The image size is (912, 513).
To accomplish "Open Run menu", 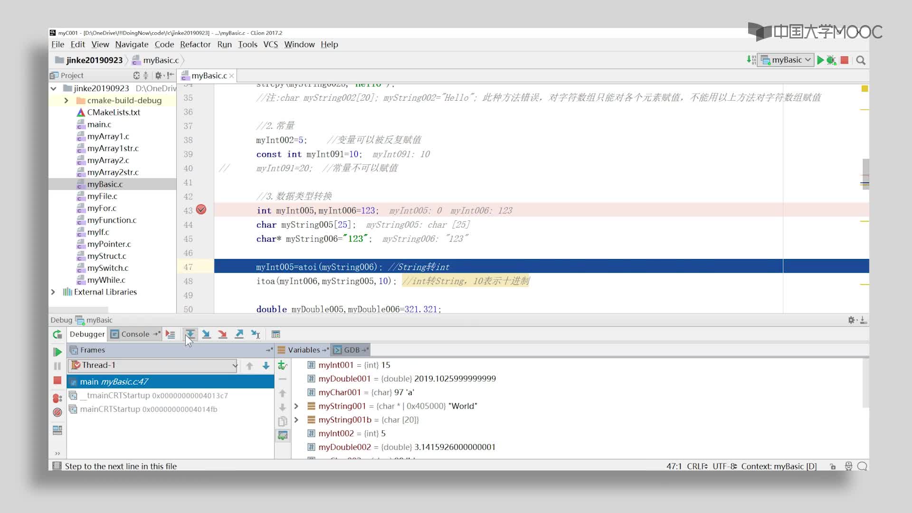I will point(224,44).
